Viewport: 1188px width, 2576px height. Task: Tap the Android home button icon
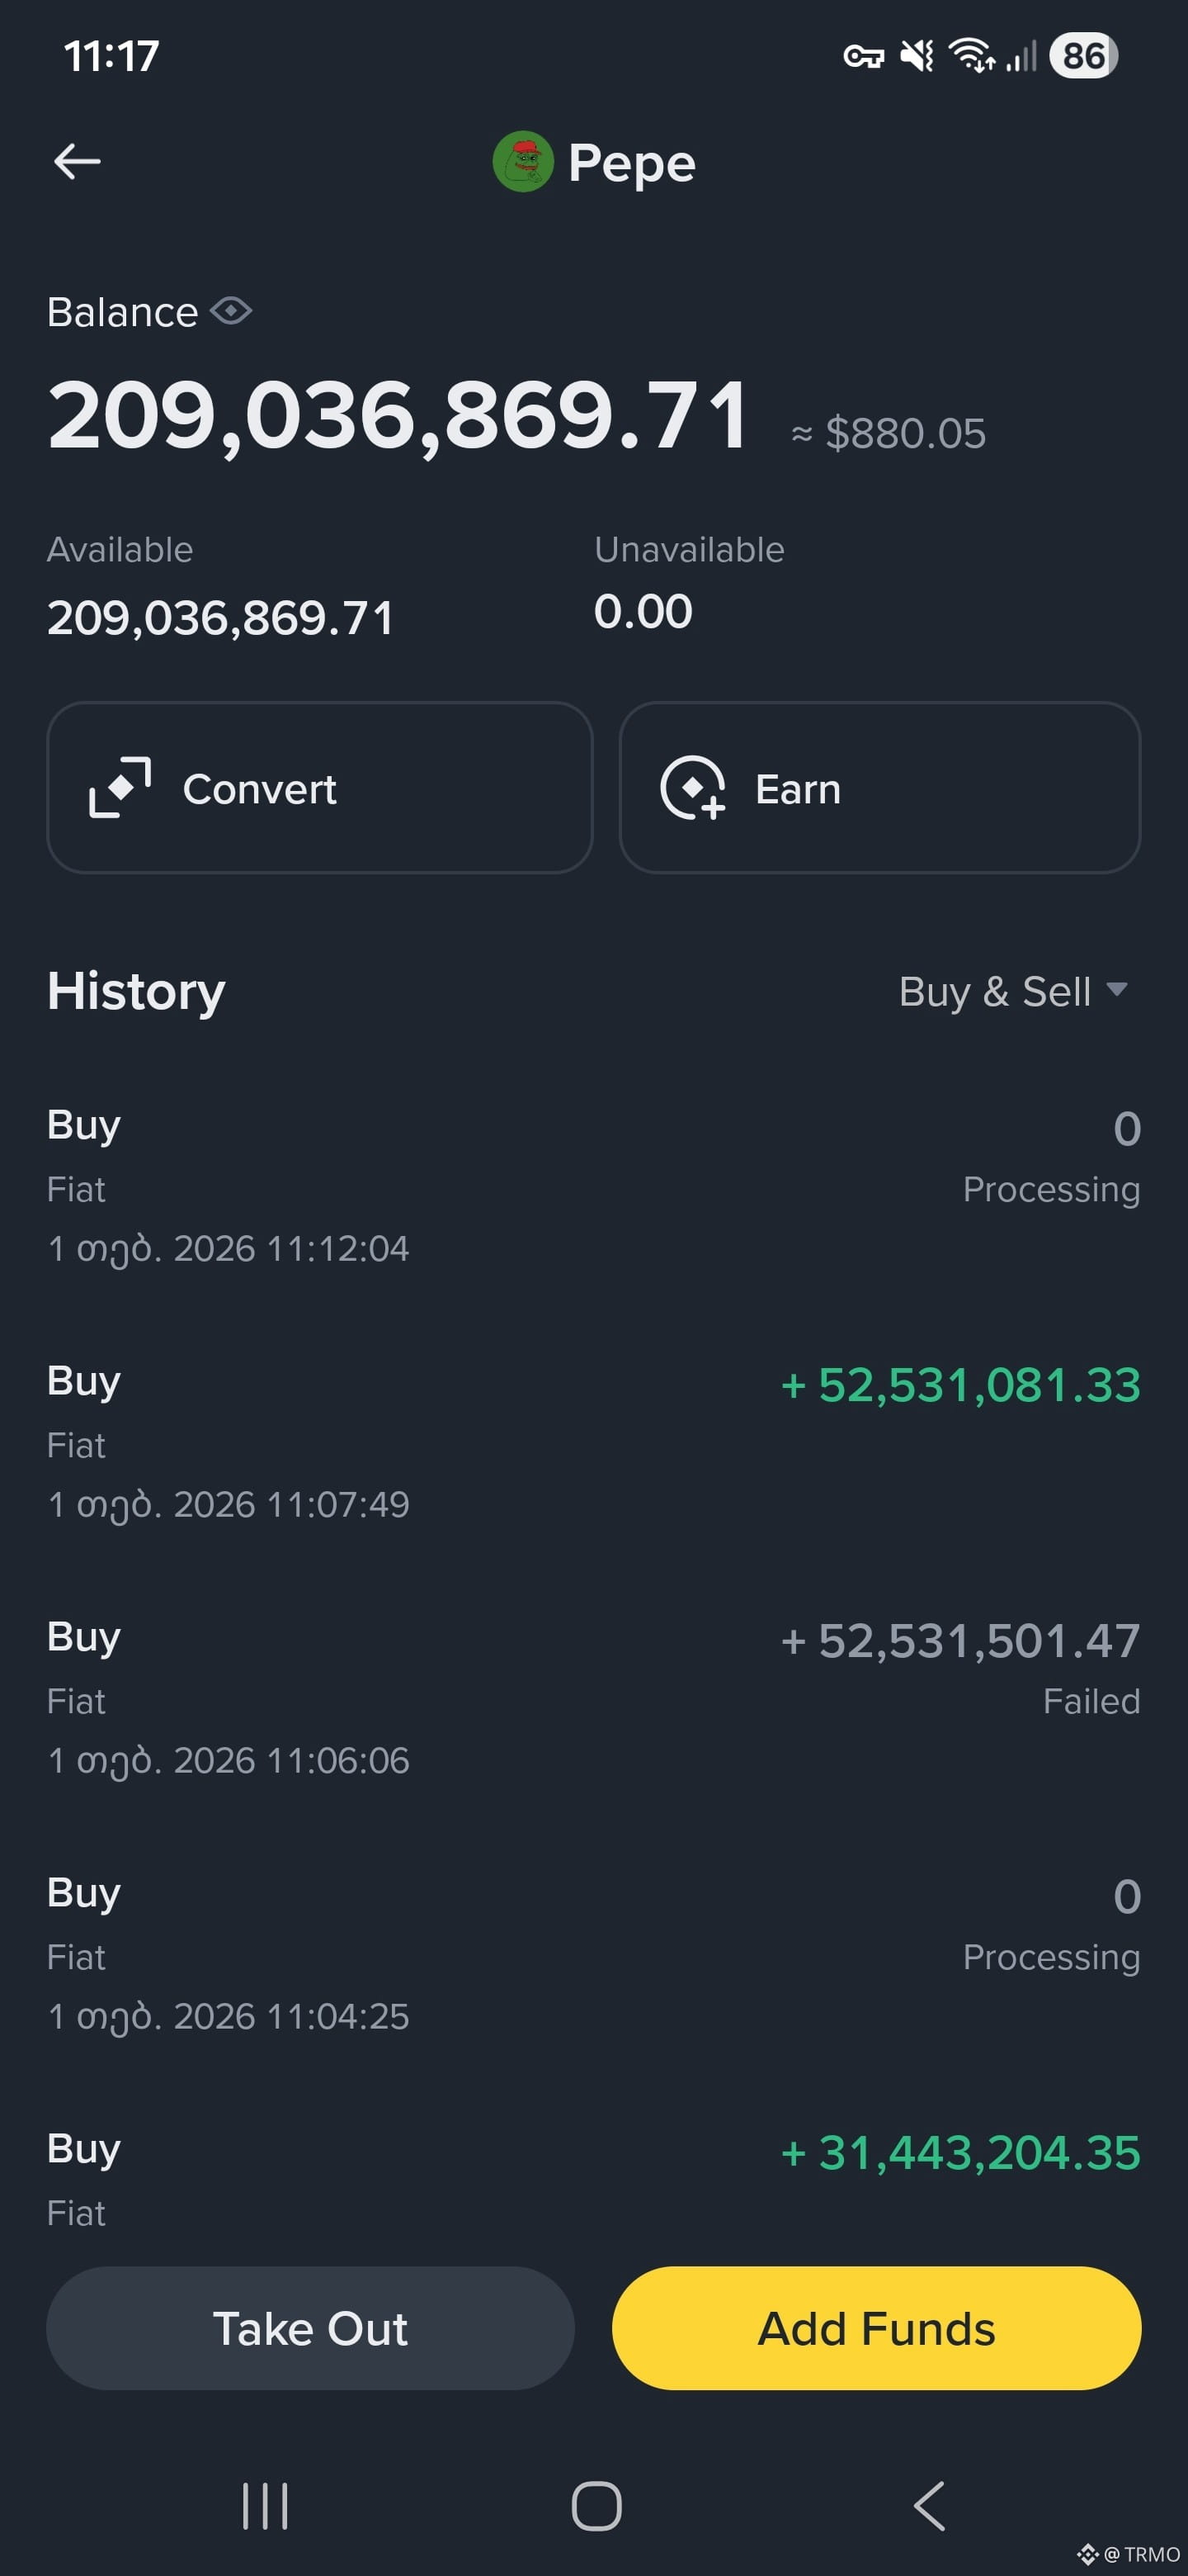(x=596, y=2506)
